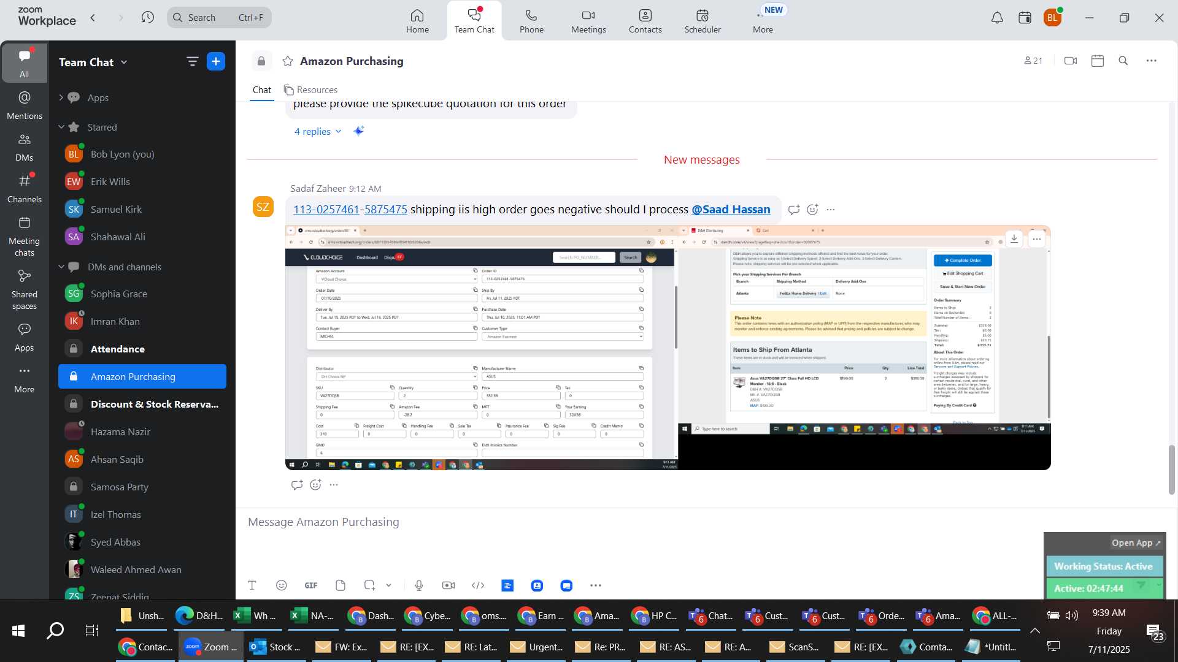Image resolution: width=1178 pixels, height=662 pixels.
Task: Open the Scheduler tab
Action: pyautogui.click(x=703, y=21)
